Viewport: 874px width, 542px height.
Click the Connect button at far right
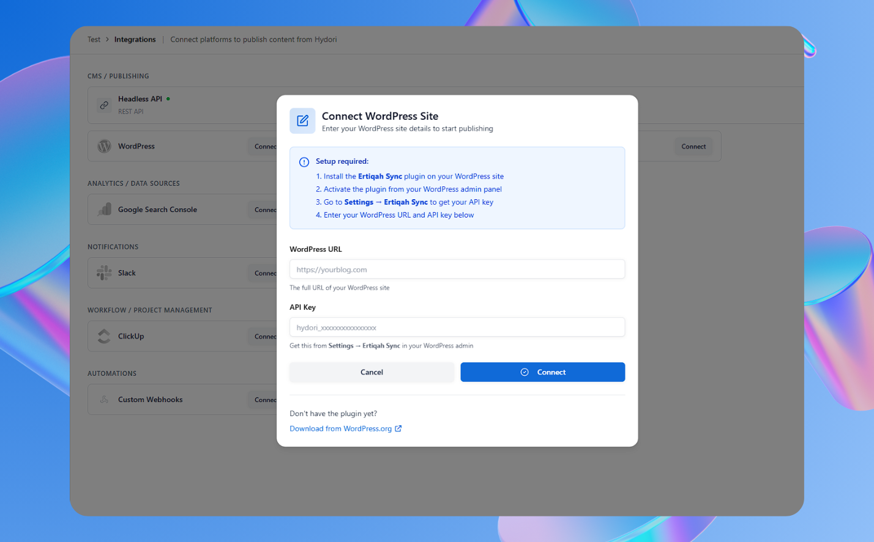693,147
